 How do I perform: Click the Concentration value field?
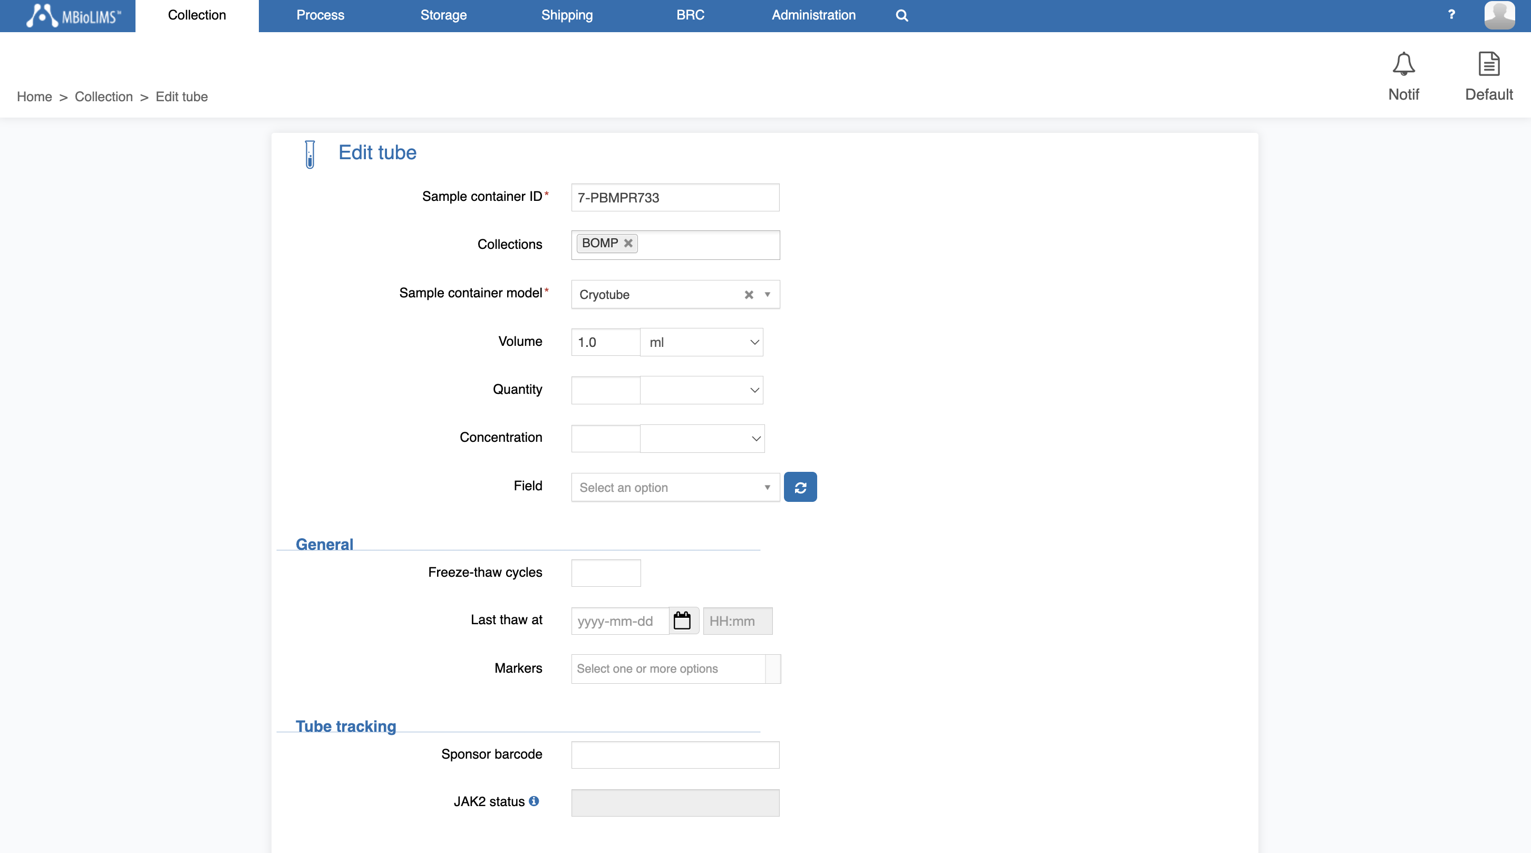click(x=606, y=438)
